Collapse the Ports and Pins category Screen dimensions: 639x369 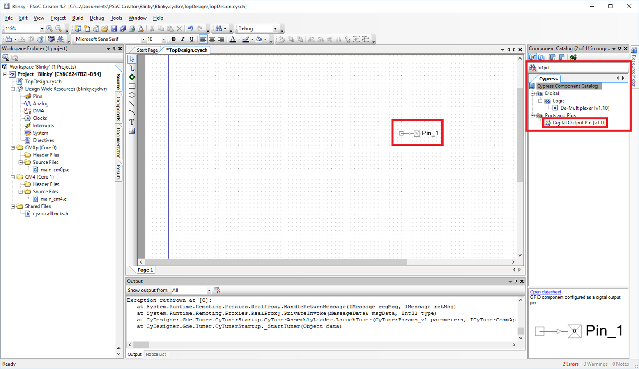coord(533,115)
